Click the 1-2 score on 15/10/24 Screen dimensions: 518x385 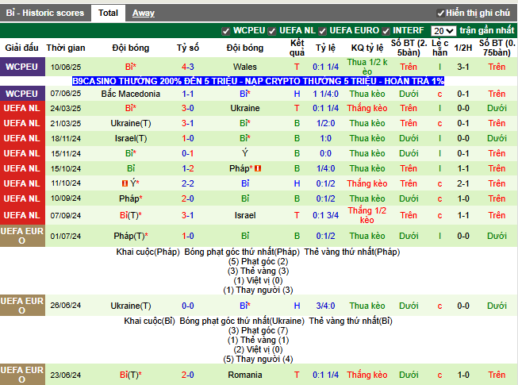(x=188, y=168)
